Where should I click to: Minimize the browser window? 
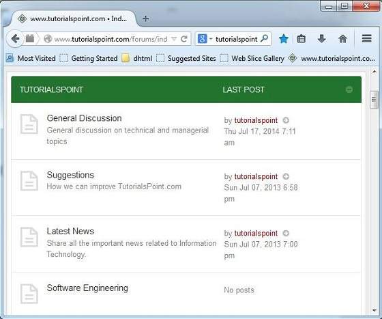328,6
